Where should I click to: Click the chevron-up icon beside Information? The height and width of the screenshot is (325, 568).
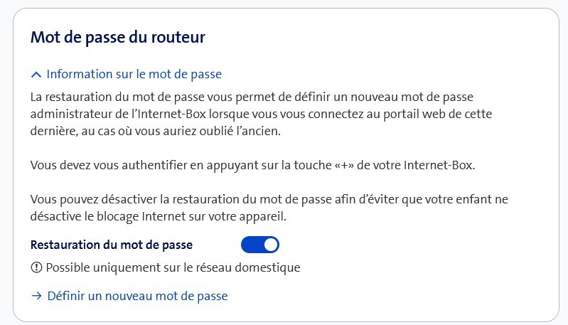tap(36, 75)
